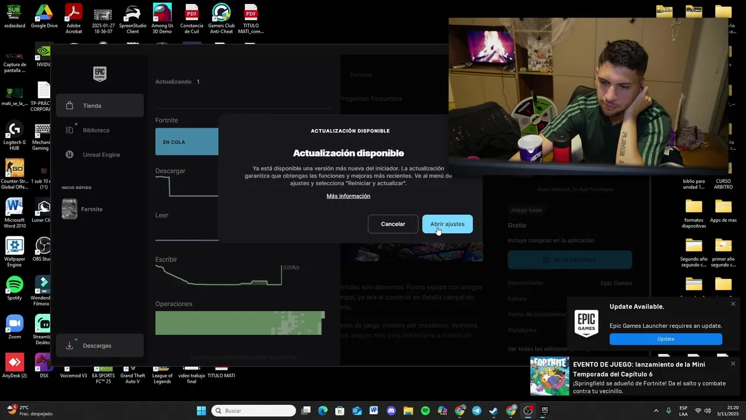This screenshot has width=746, height=420.
Task: Select Among Us 3D Demo desktop icon
Action: [x=162, y=19]
